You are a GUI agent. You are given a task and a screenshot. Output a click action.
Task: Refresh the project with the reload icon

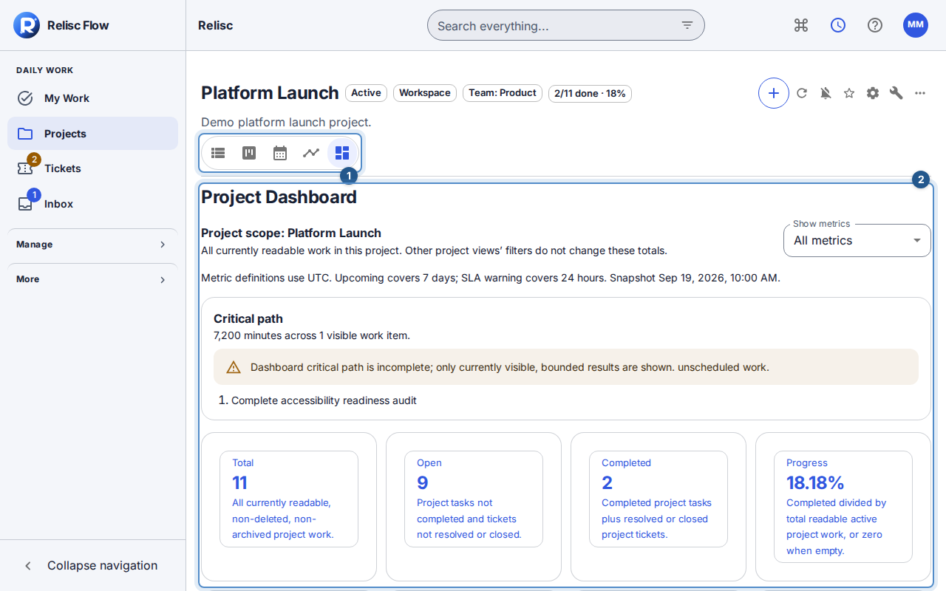tap(802, 93)
